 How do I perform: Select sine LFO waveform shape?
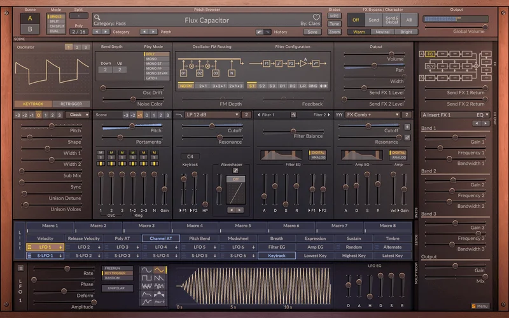(x=146, y=270)
